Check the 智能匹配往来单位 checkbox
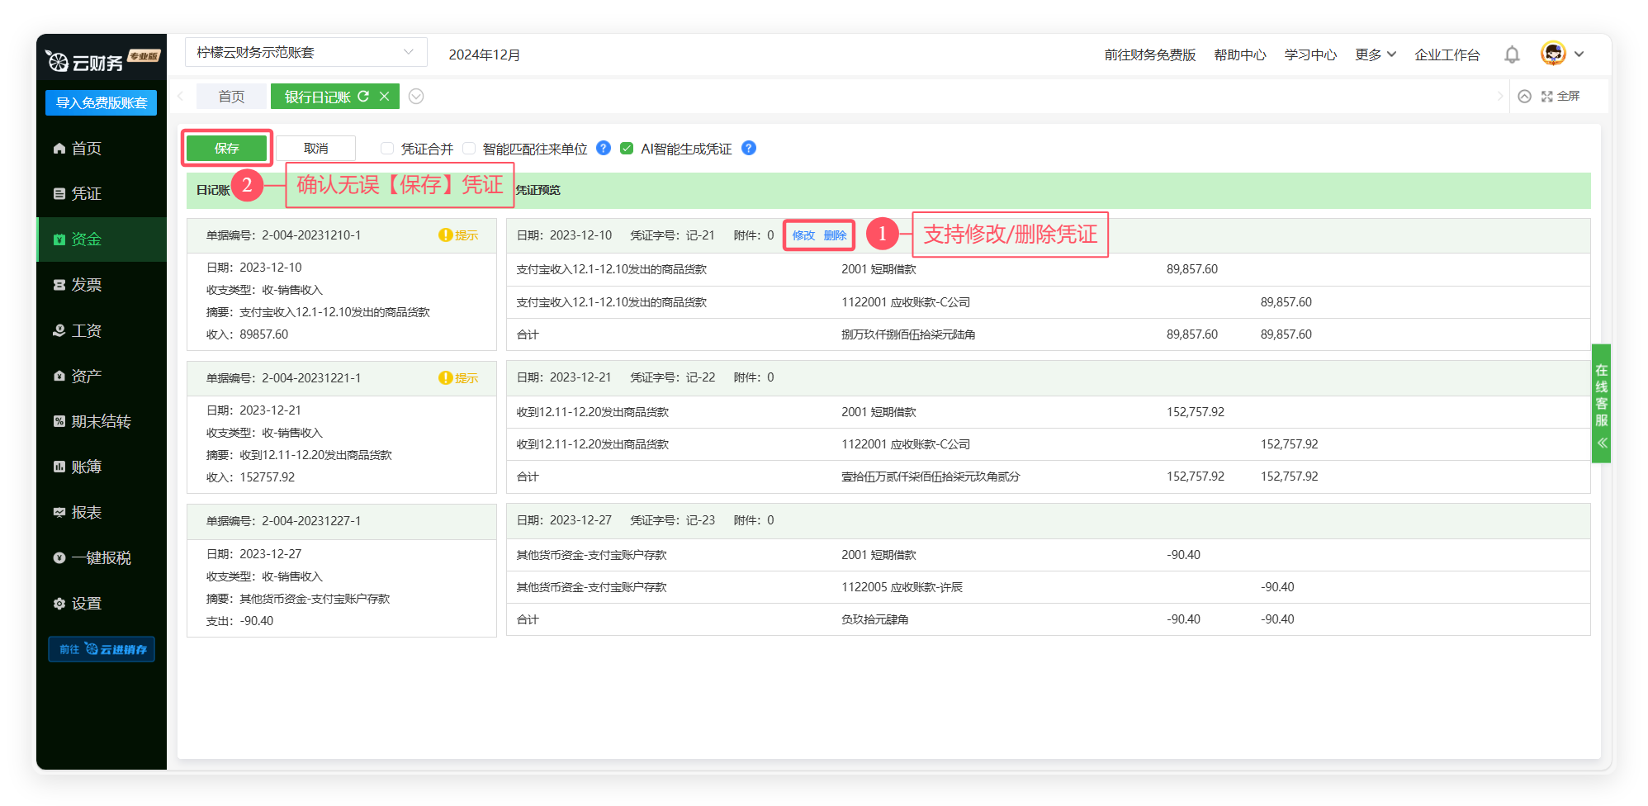Image resolution: width=1648 pixels, height=806 pixels. [x=469, y=149]
